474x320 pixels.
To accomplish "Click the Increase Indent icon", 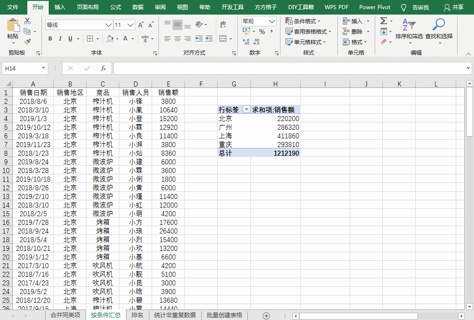I will coord(209,39).
